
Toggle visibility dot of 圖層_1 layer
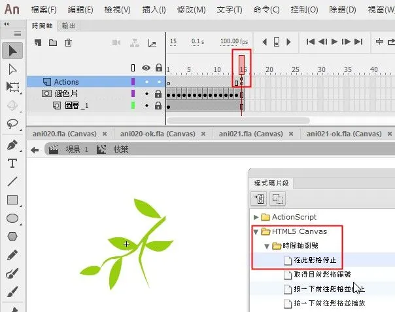(146, 106)
